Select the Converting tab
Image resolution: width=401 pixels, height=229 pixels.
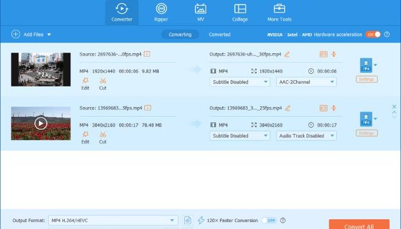point(180,34)
